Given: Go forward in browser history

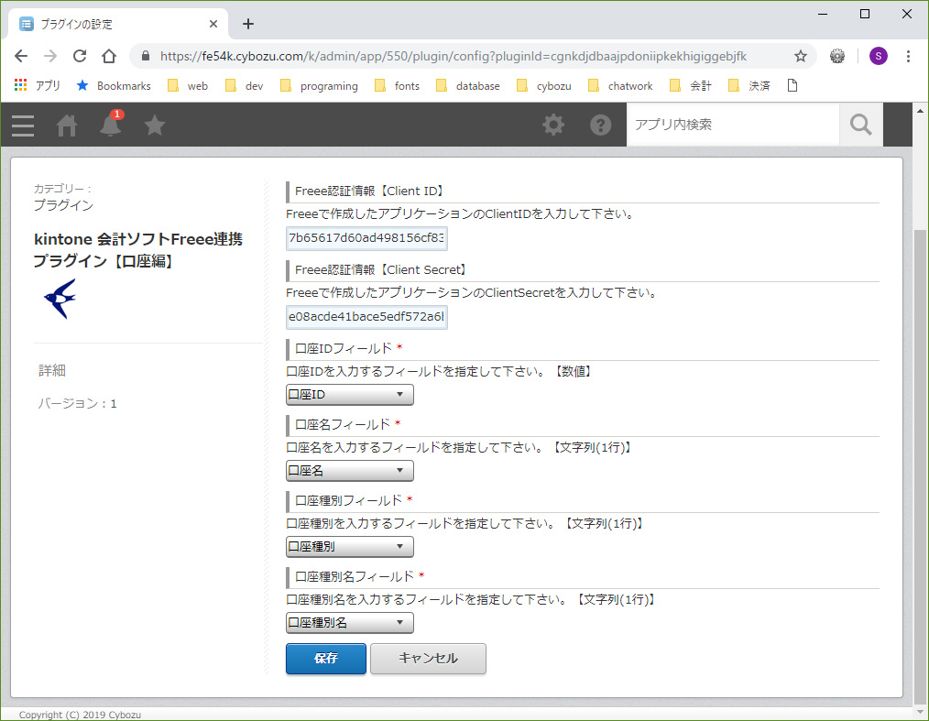Looking at the screenshot, I should 50,56.
